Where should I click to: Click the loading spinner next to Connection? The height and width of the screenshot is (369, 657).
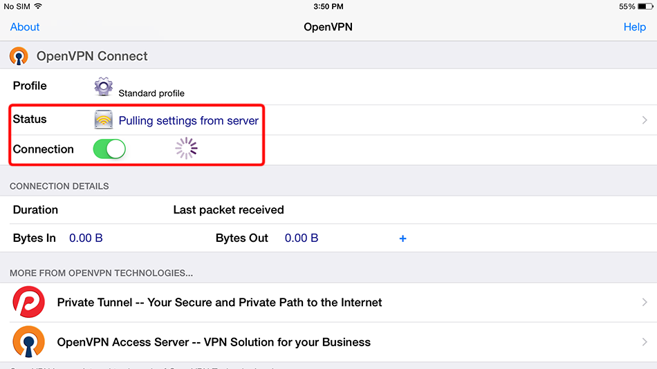(x=186, y=149)
